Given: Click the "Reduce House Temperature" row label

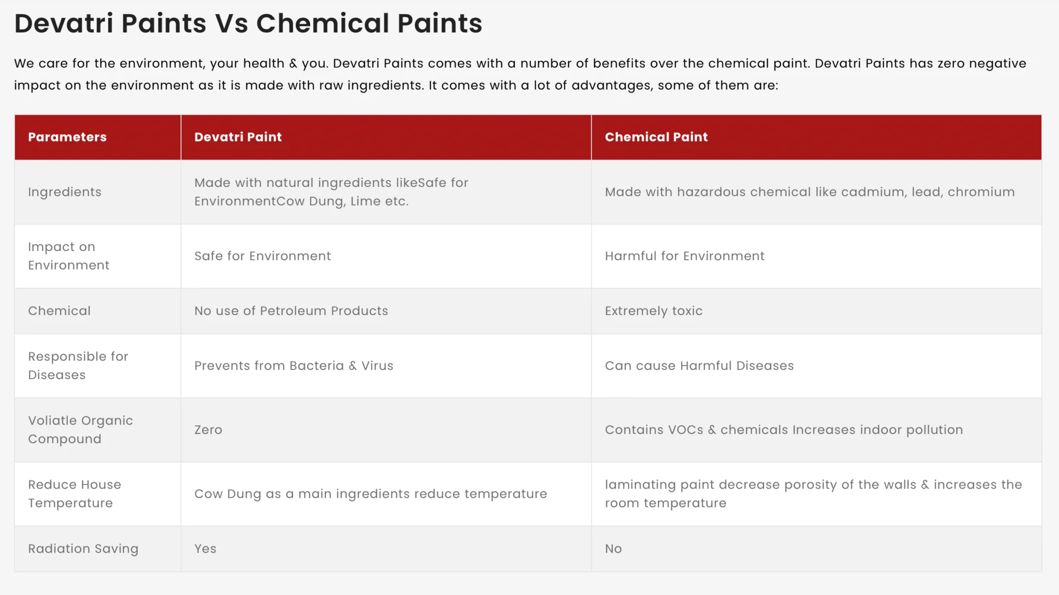Looking at the screenshot, I should click(74, 494).
